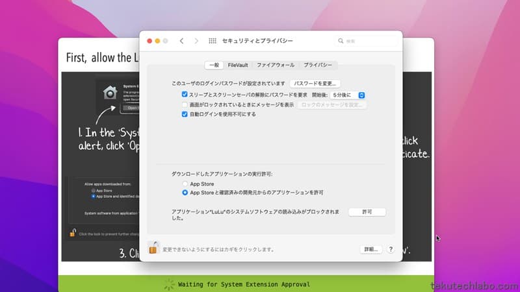Minimize the security preferences window
Viewport: 520px width, 292px height.
coord(157,41)
